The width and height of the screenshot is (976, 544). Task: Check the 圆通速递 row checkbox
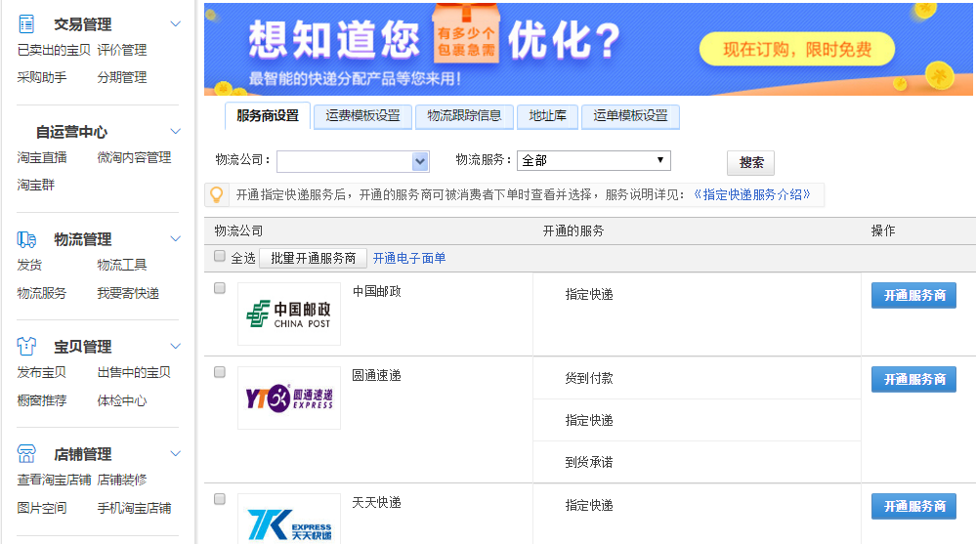[219, 371]
